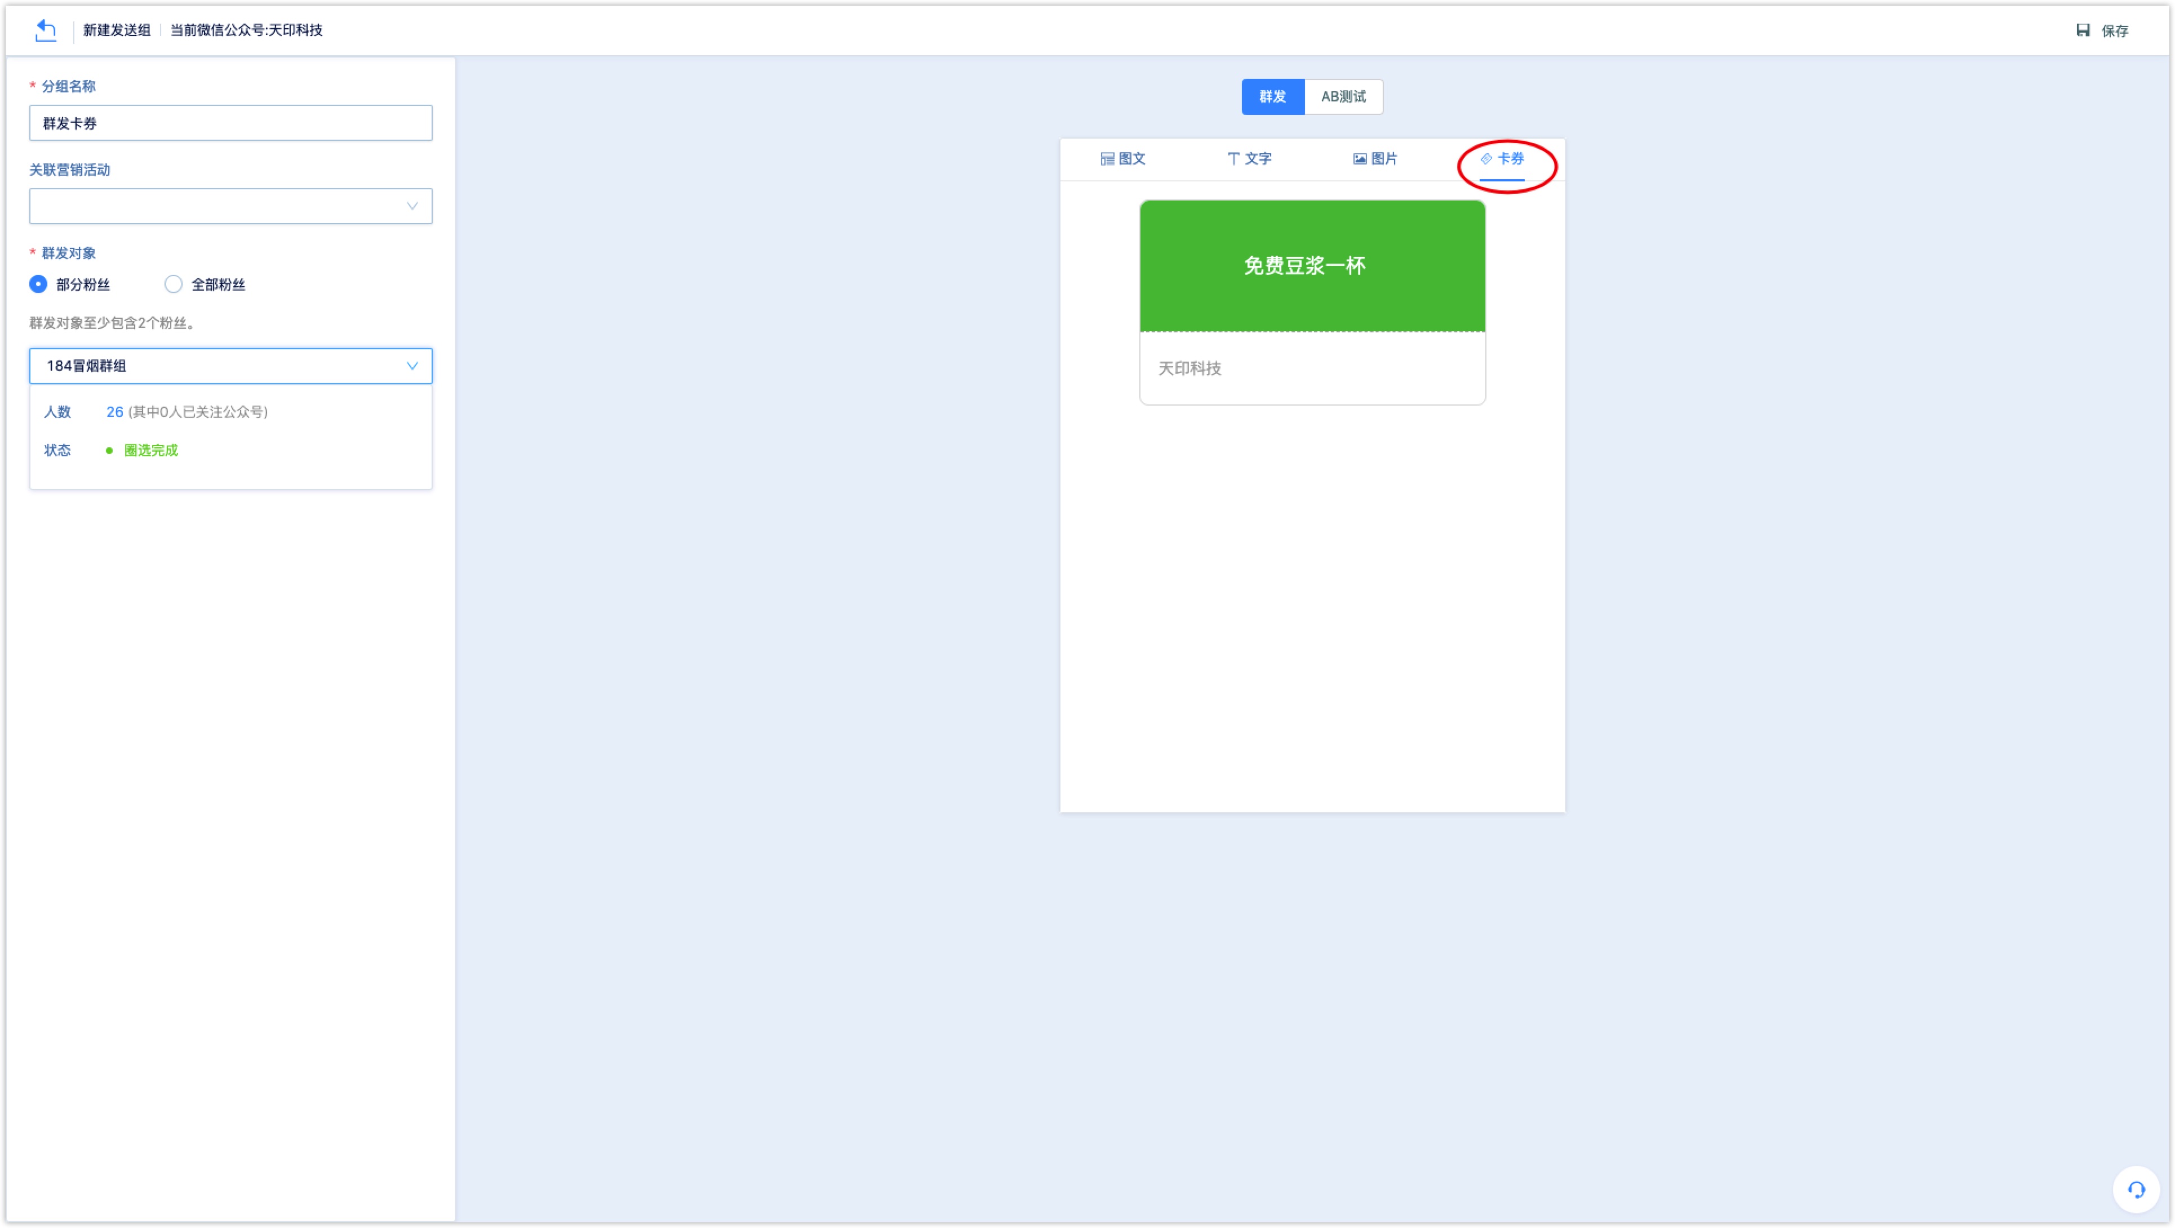Click the 184冒烟群组 dropdown chevron
The height and width of the screenshot is (1228, 2175).
coord(412,366)
